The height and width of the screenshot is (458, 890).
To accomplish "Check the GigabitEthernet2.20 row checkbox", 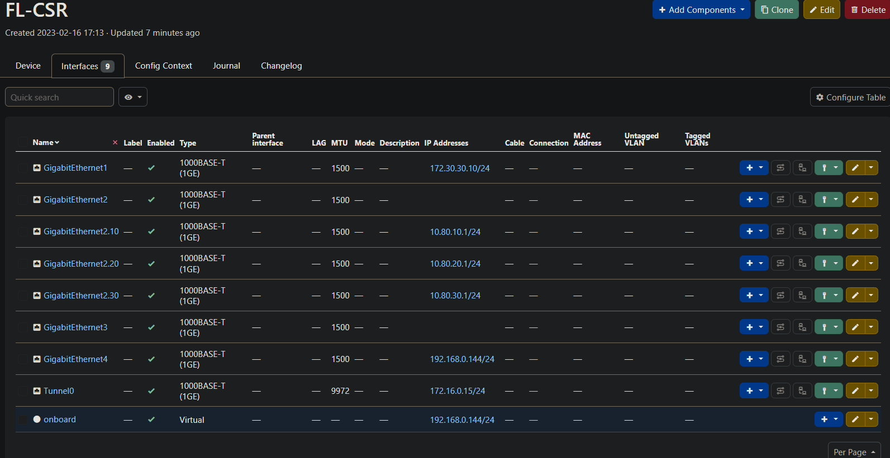I will pos(22,263).
